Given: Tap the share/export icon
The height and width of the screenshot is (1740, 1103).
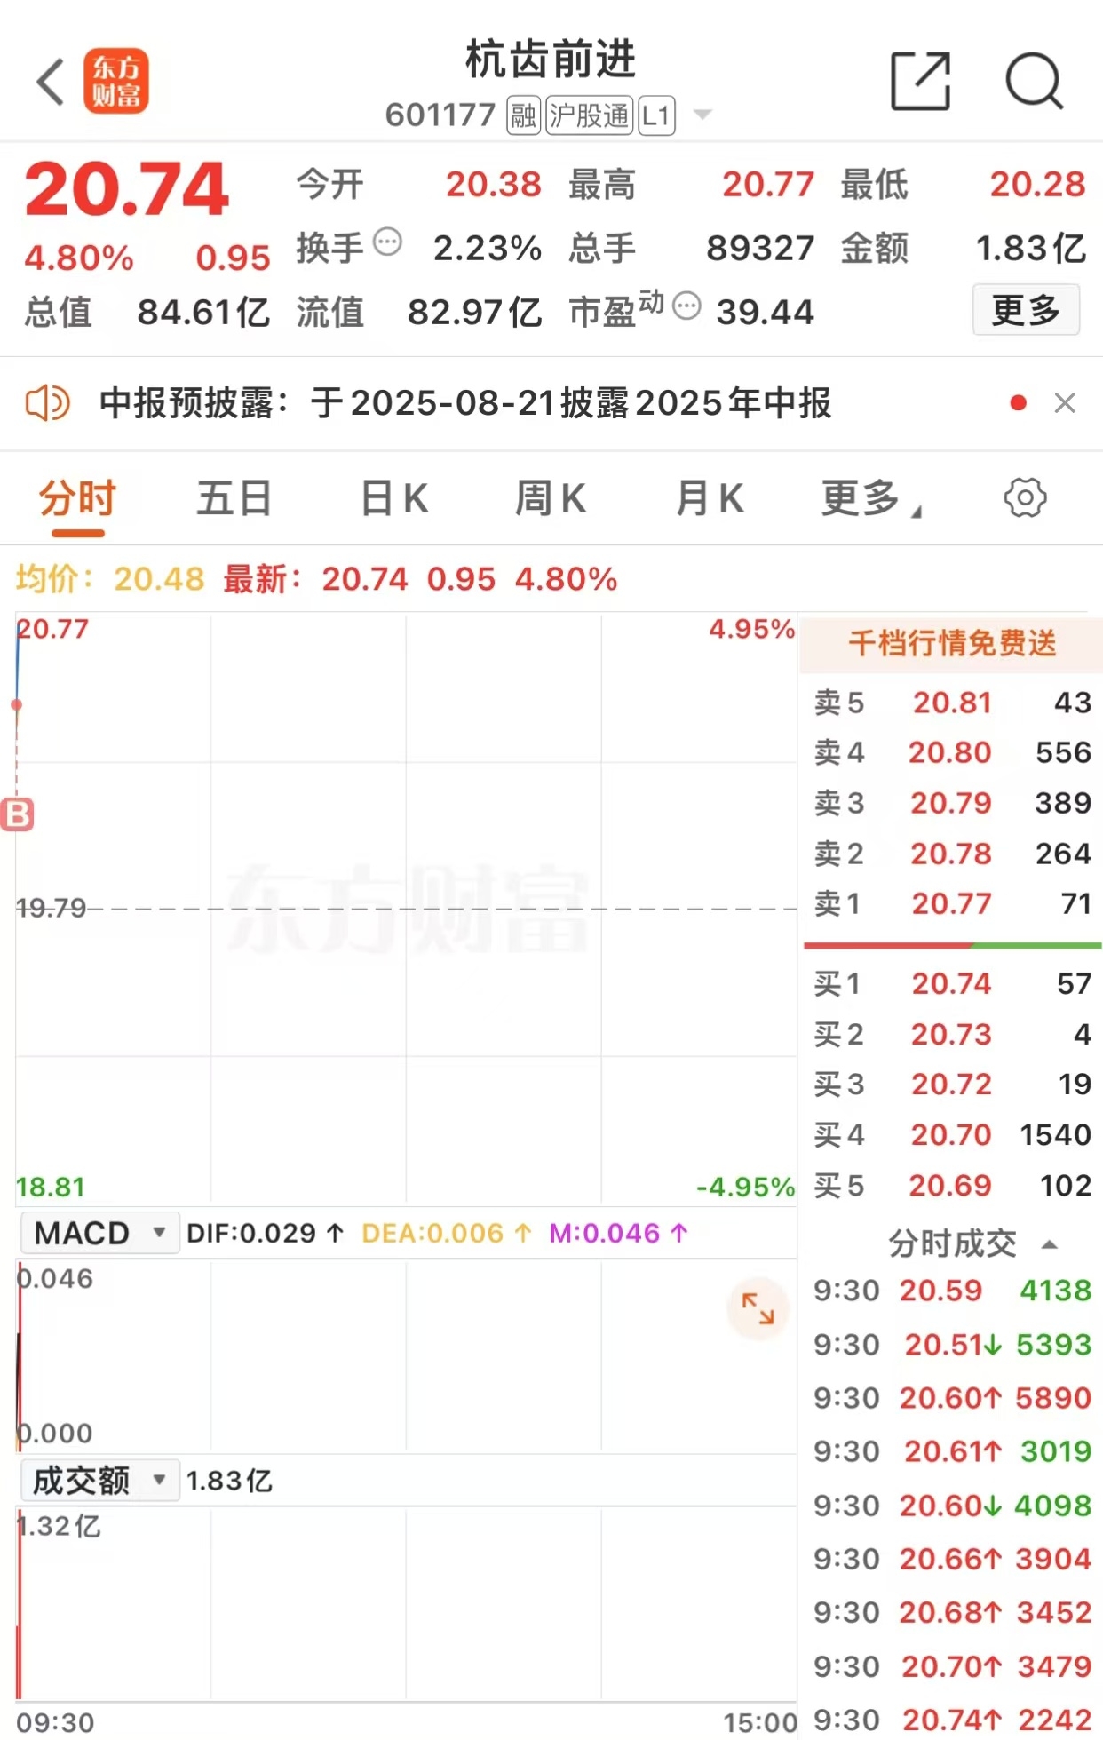Looking at the screenshot, I should (921, 82).
